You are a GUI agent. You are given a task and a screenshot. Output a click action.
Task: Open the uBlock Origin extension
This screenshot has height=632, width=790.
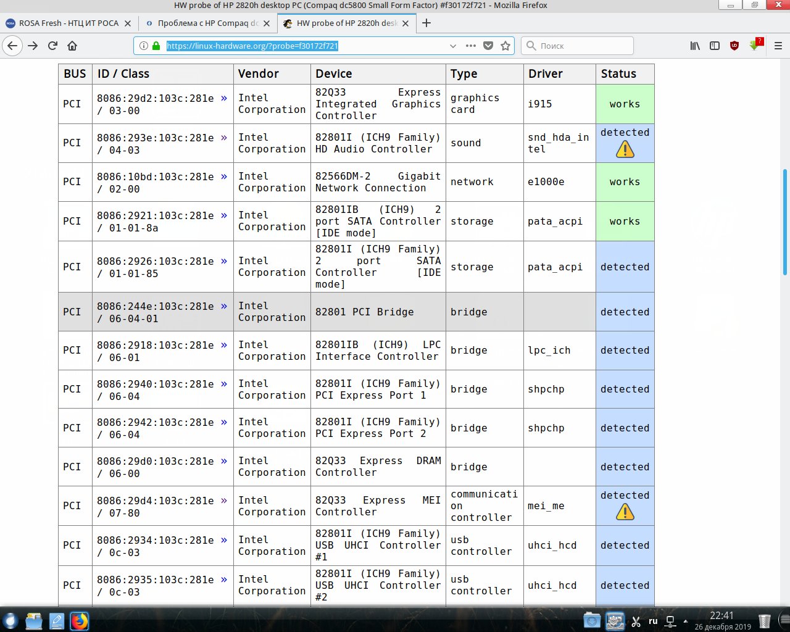734,46
